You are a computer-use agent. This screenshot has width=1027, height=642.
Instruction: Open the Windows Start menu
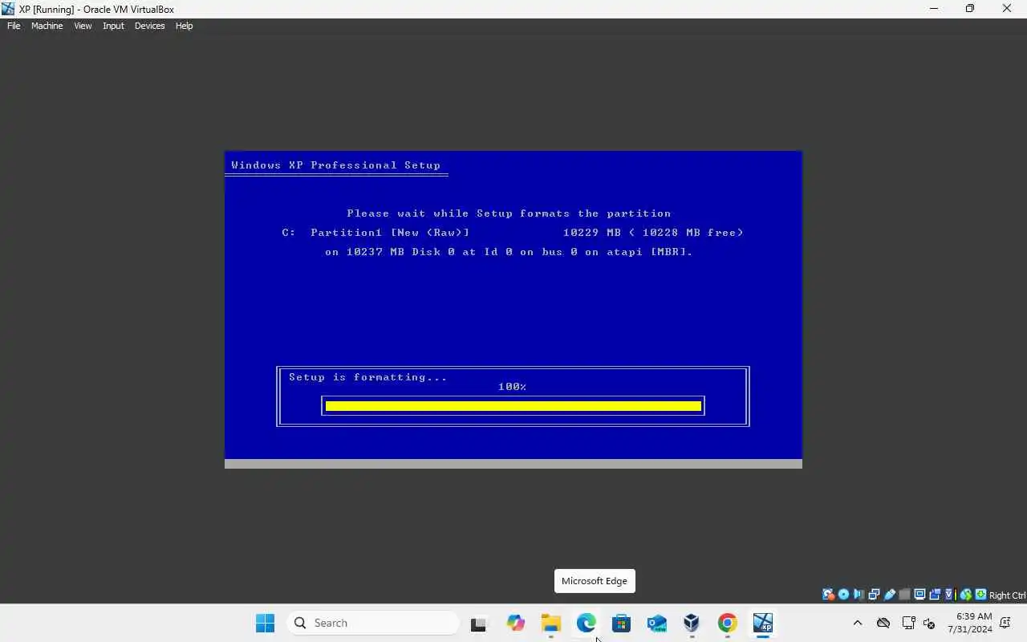click(265, 623)
